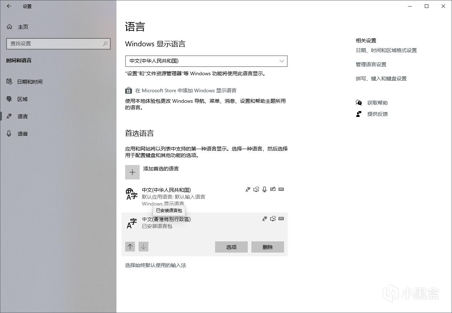This screenshot has width=452, height=313.
Task: Click the move down arrow button
Action: coord(143,247)
